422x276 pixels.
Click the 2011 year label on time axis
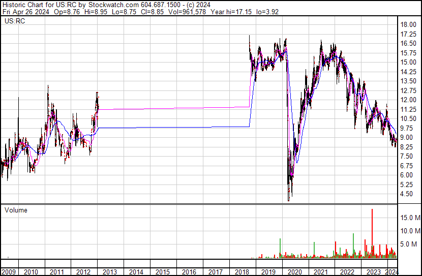click(x=57, y=272)
